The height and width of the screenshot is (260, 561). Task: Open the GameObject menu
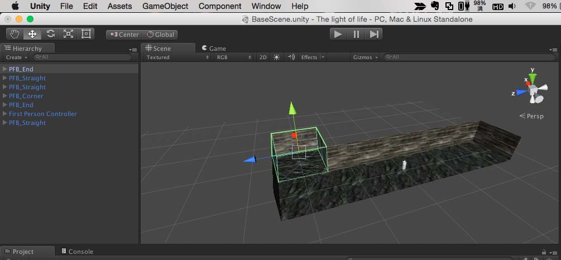point(165,6)
